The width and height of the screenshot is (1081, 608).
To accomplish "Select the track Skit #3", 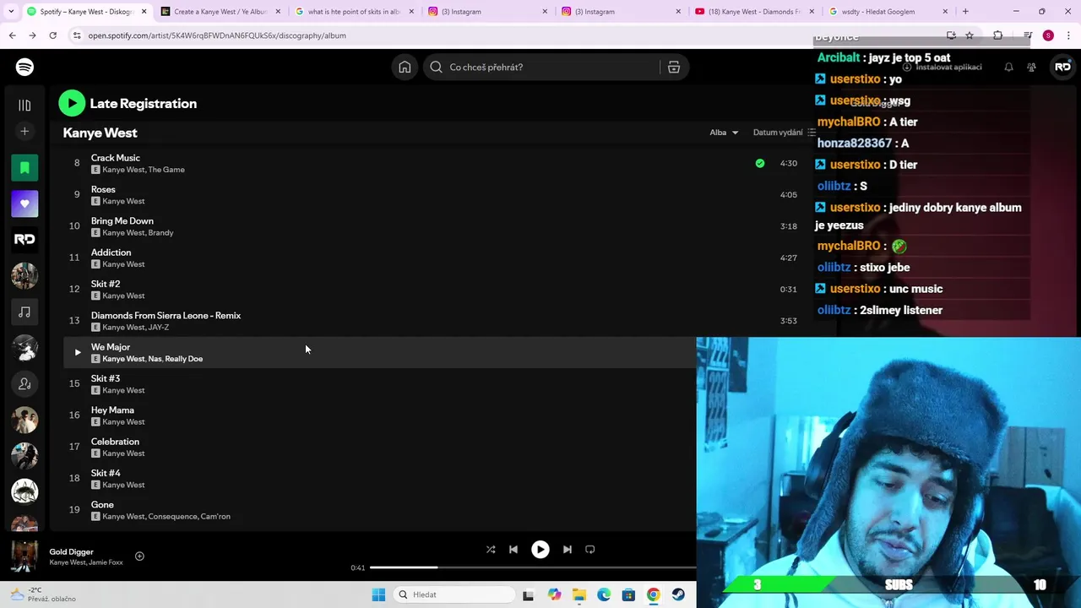I will pos(106,378).
